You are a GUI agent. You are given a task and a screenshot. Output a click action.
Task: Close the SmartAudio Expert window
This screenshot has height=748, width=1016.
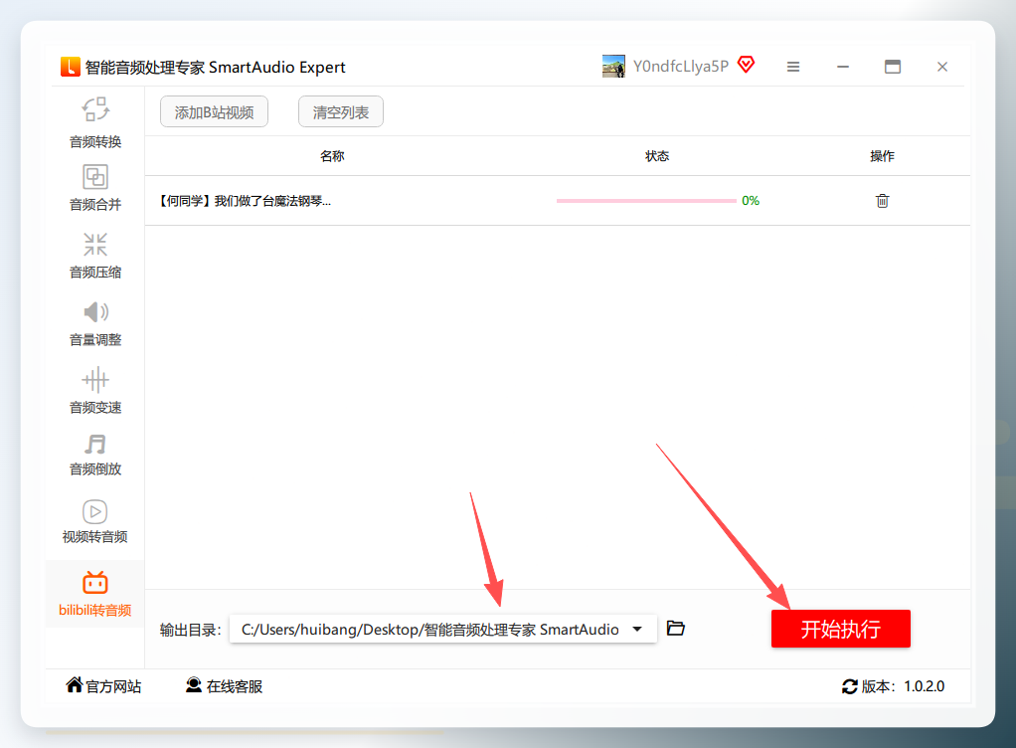click(942, 67)
